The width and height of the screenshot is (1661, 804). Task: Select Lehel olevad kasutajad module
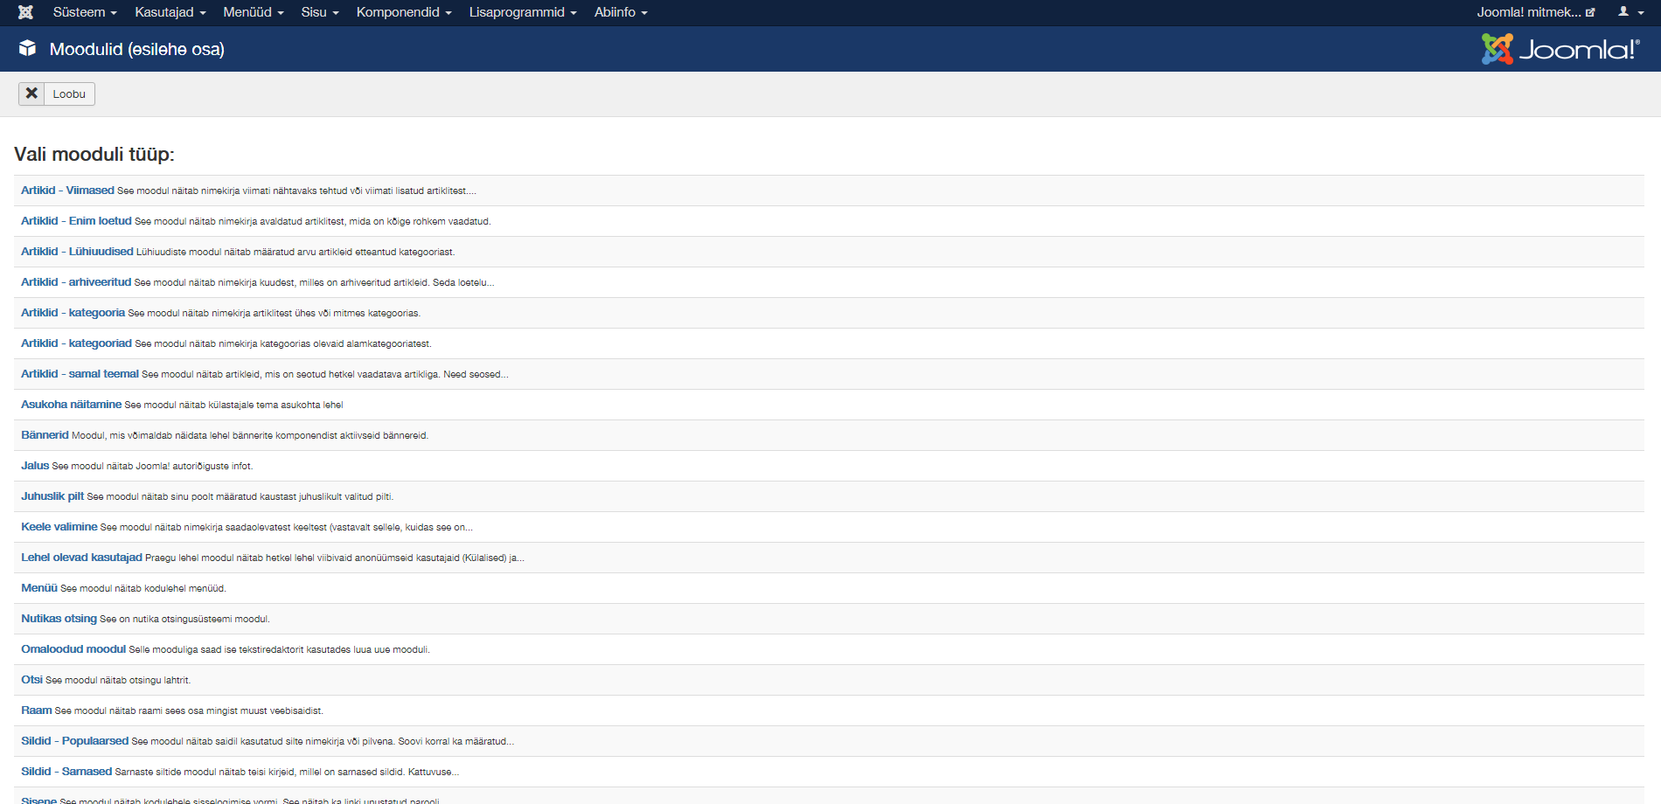(81, 558)
